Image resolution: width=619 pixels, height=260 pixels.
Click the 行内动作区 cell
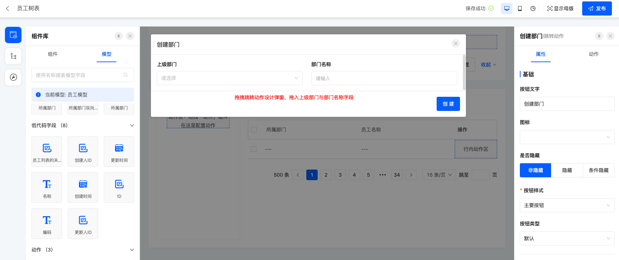pos(476,149)
